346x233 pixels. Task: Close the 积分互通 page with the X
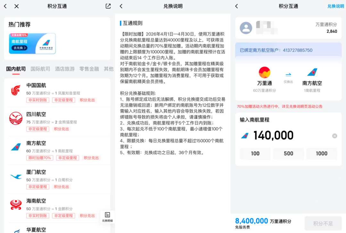(17, 6)
